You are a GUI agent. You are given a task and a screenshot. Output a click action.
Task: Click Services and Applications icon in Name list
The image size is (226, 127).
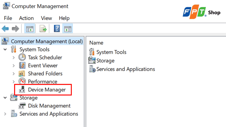(x=92, y=69)
